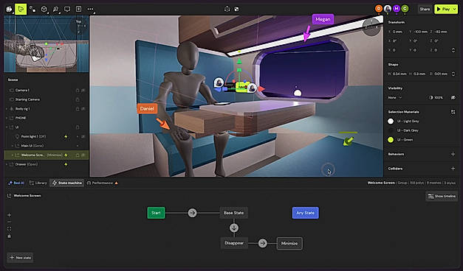The height and width of the screenshot is (271, 463).
Task: Click the UI - Green material swatch
Action: coord(391,140)
